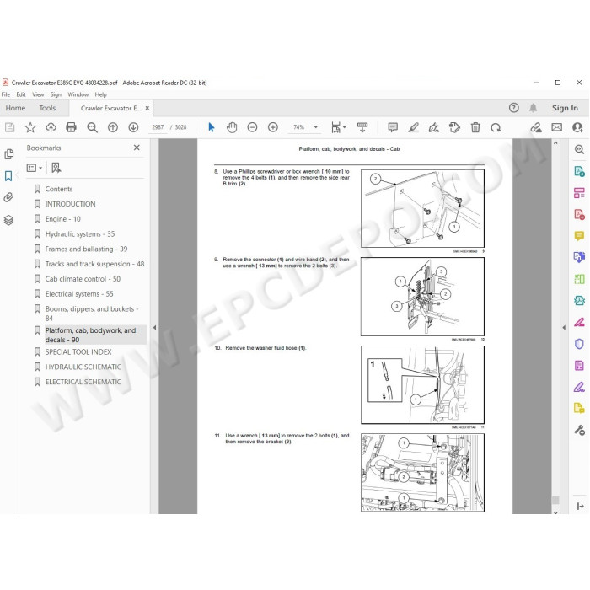Screen dimensions: 590x590
Task: Select SPECIAL TOOL INDEX bookmark
Action: coord(78,351)
